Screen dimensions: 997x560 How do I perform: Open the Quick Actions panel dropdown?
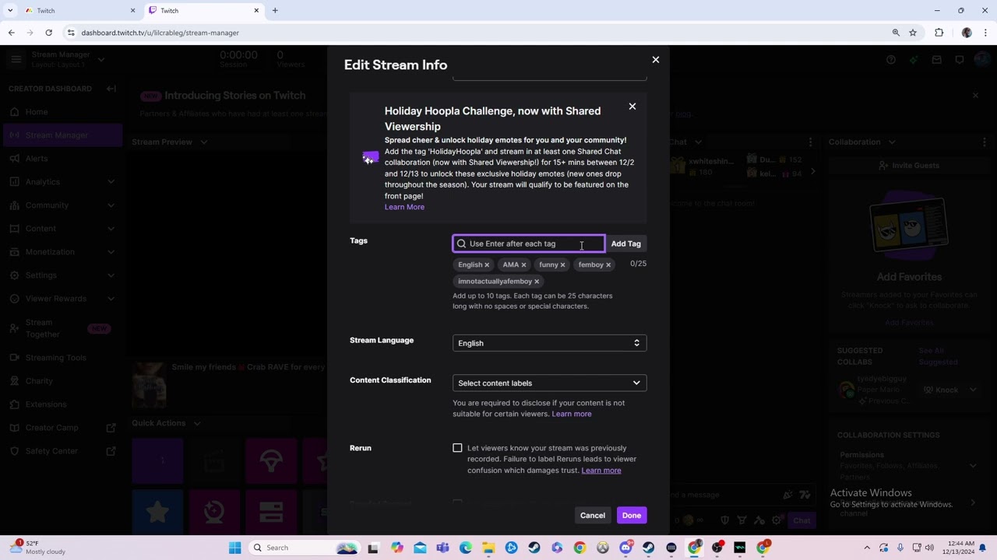(x=197, y=423)
